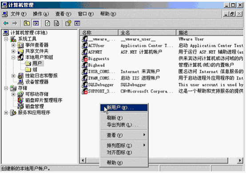The width and height of the screenshot is (246, 173).
Task: Select the SUPPORT_3 user row
Action: [163, 91]
